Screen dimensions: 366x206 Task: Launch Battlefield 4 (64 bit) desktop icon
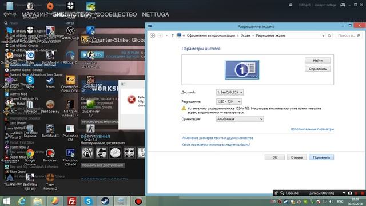tap(30, 182)
